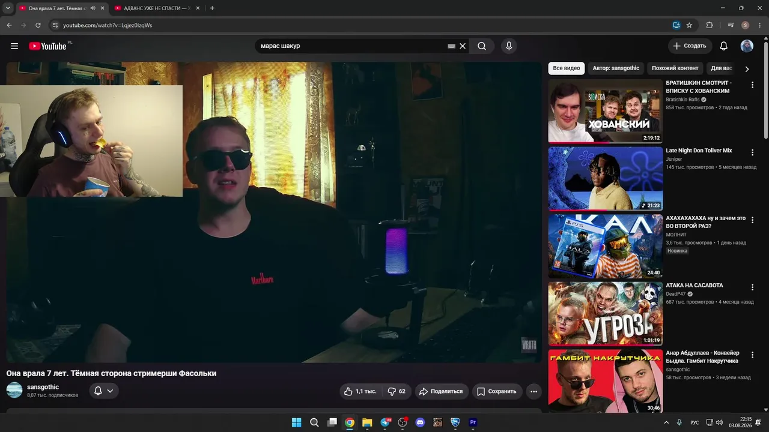Open options menu for Late Night Don Toliver Mix

point(752,153)
